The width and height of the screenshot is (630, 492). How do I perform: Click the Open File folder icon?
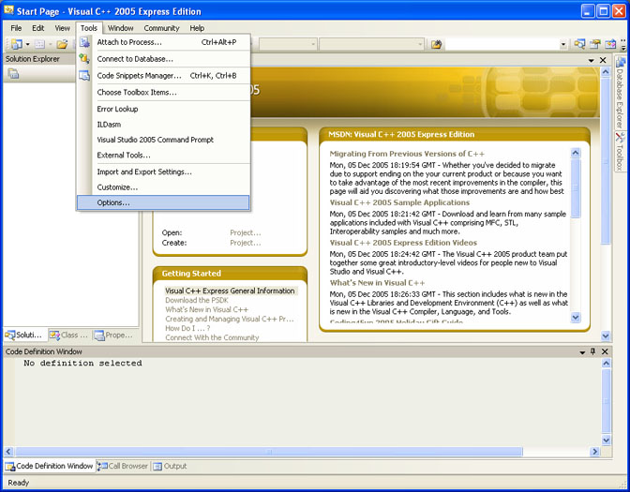(x=62, y=44)
